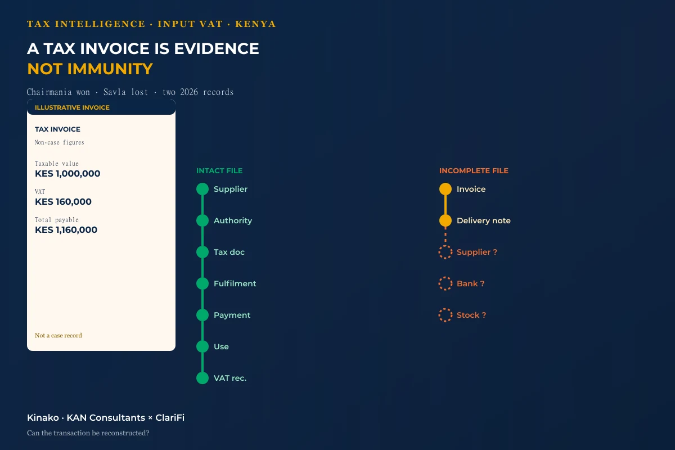Click the 'Payment' label
Image resolution: width=675 pixels, height=450 pixels.
(232, 315)
